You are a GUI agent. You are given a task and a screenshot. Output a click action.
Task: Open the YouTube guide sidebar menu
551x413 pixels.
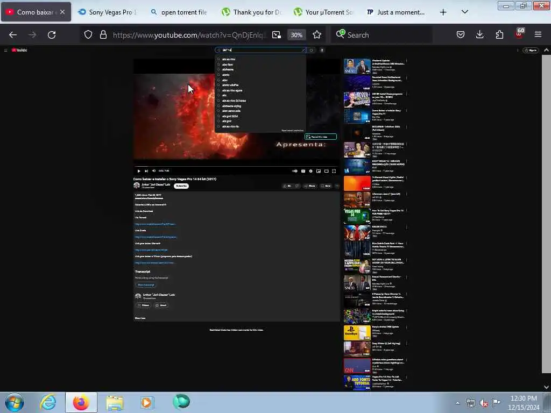(x=5, y=50)
